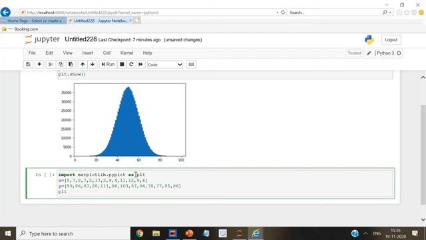Open PowerPoint from the taskbar
426x240 pixels.
189,233
